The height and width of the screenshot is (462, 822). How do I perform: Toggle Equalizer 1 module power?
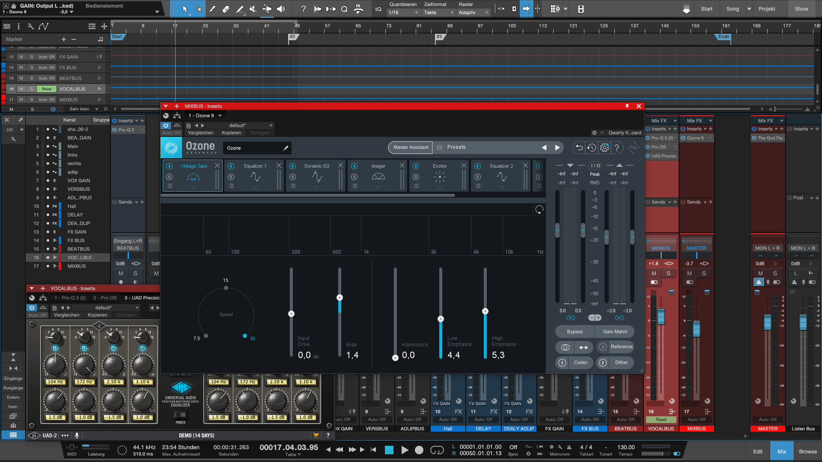click(x=231, y=166)
